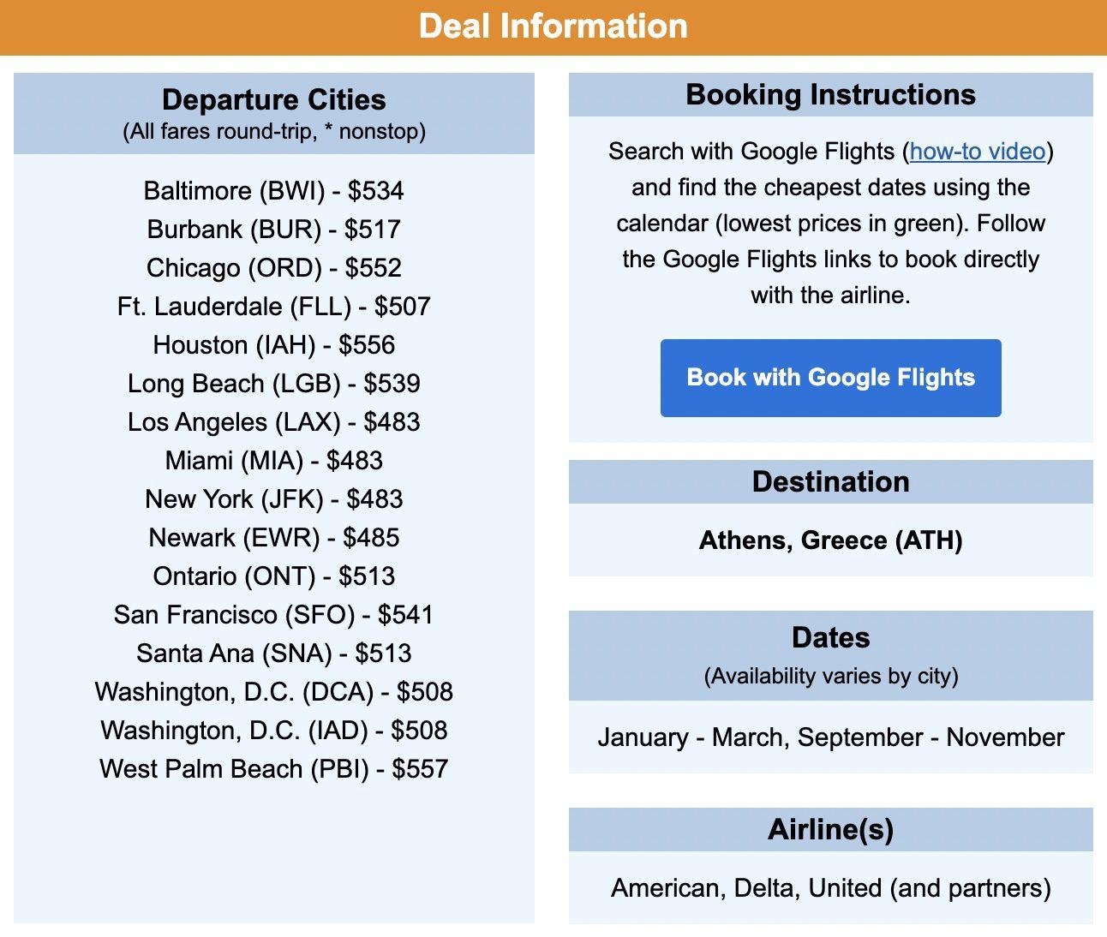Screen dimensions: 1107x937
Task: Click the Miami (MIA) - $483 entry
Action: [x=274, y=460]
